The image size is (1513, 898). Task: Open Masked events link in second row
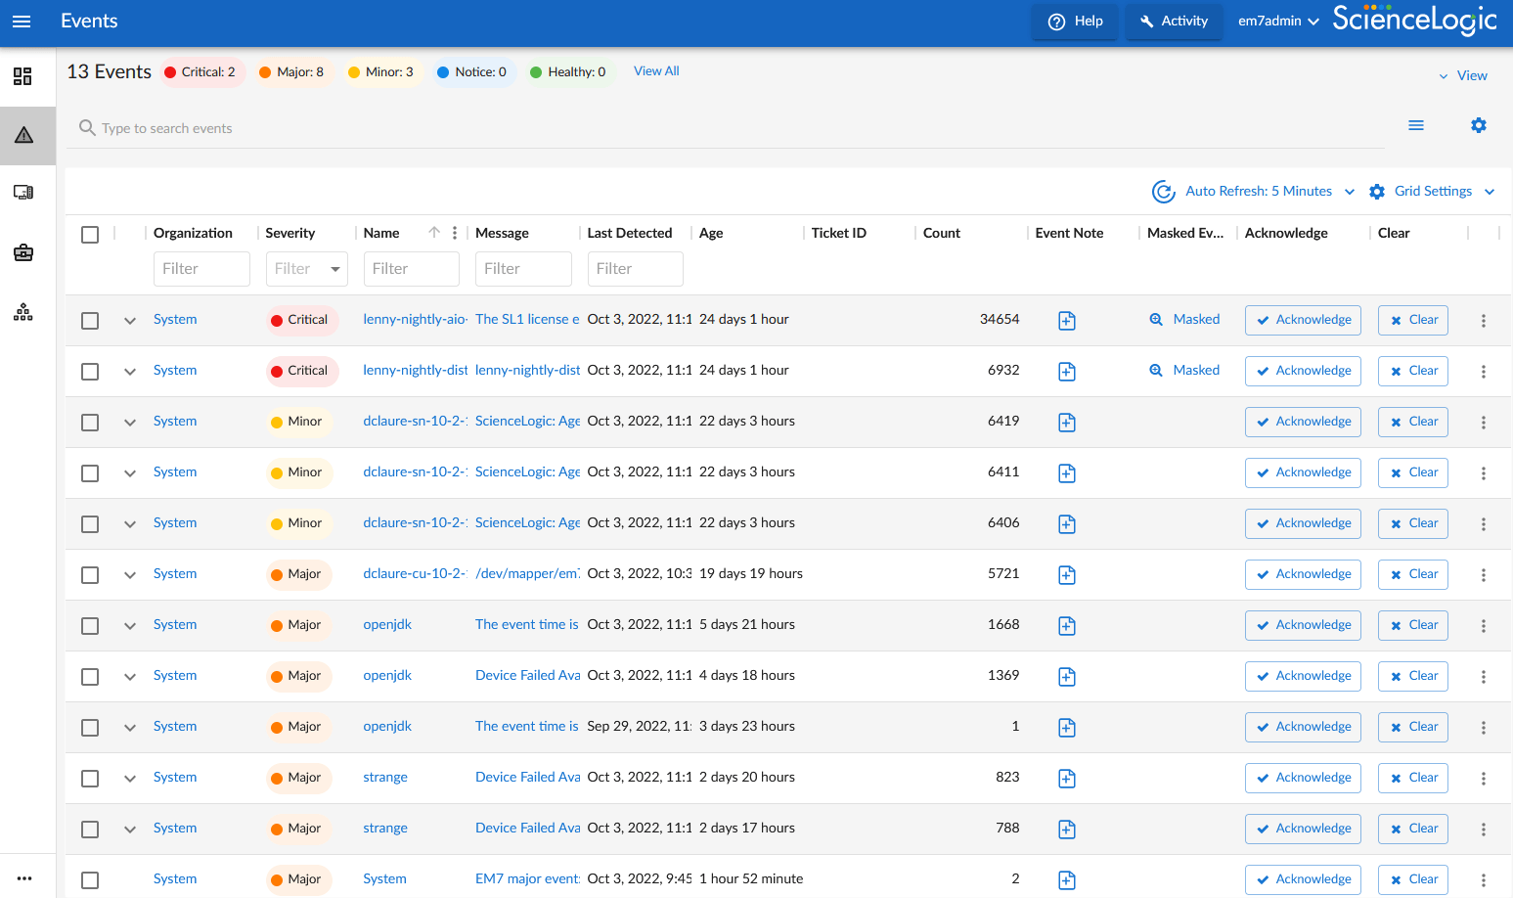coord(1196,371)
